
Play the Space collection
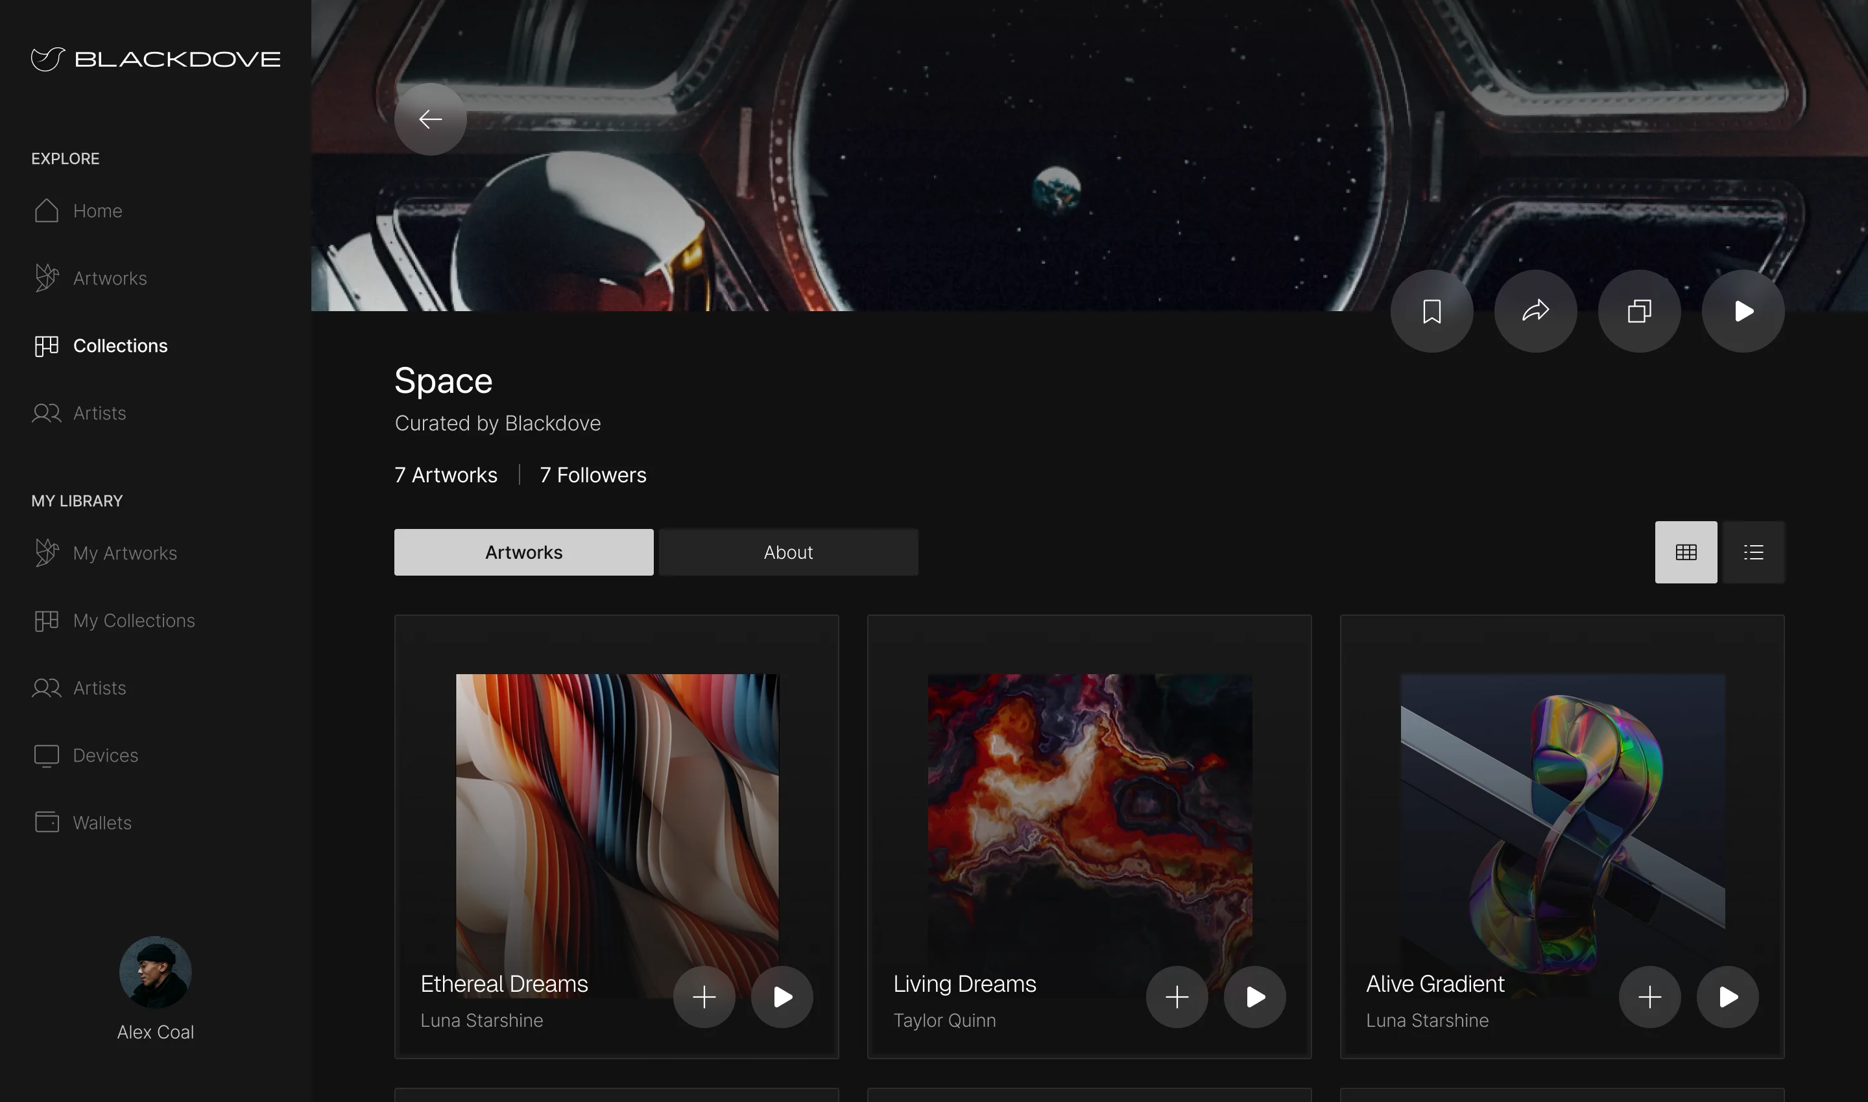[x=1743, y=311]
